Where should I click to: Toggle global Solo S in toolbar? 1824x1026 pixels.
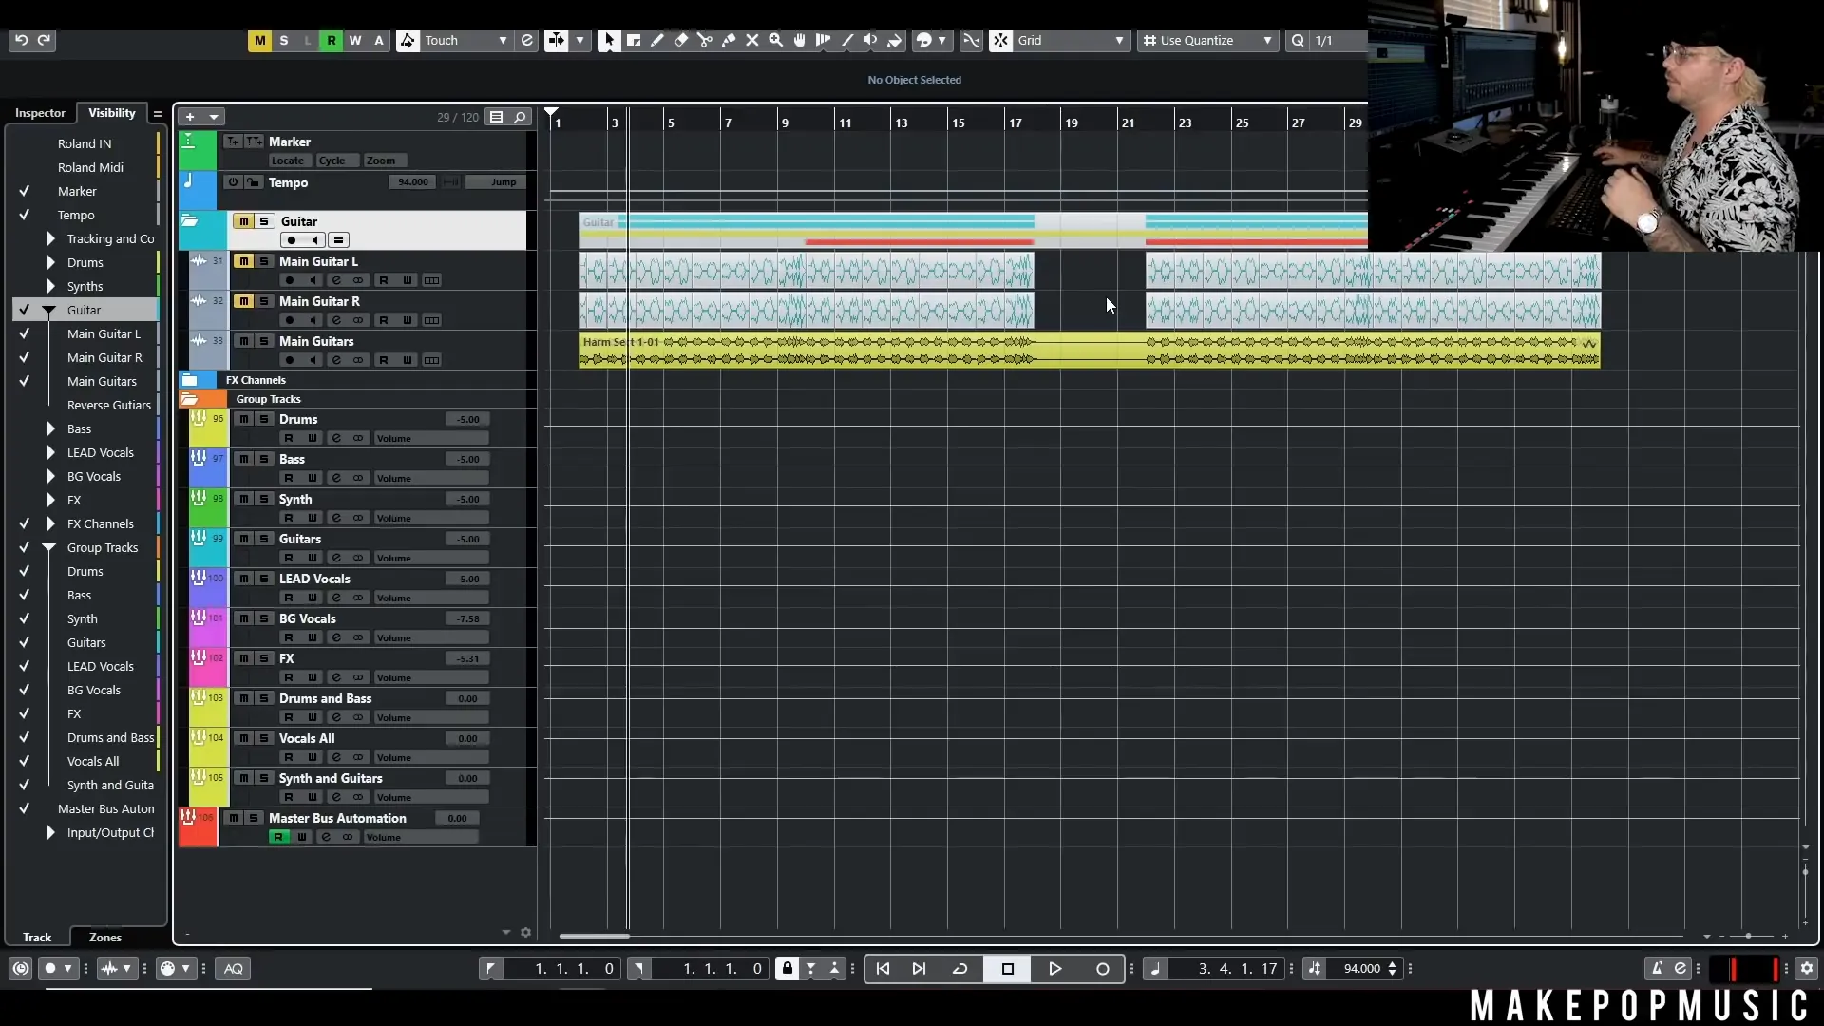tap(283, 40)
